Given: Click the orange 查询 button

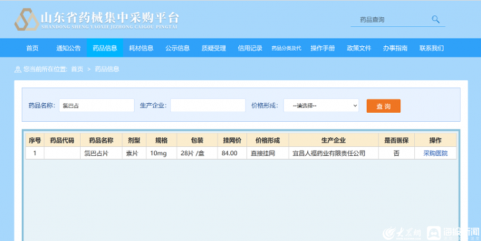Looking at the screenshot, I should coord(384,106).
